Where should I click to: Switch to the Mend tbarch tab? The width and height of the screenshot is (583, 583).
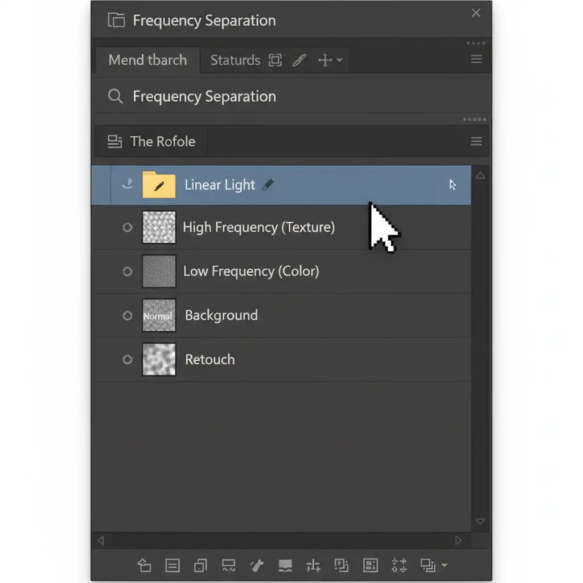pyautogui.click(x=147, y=60)
